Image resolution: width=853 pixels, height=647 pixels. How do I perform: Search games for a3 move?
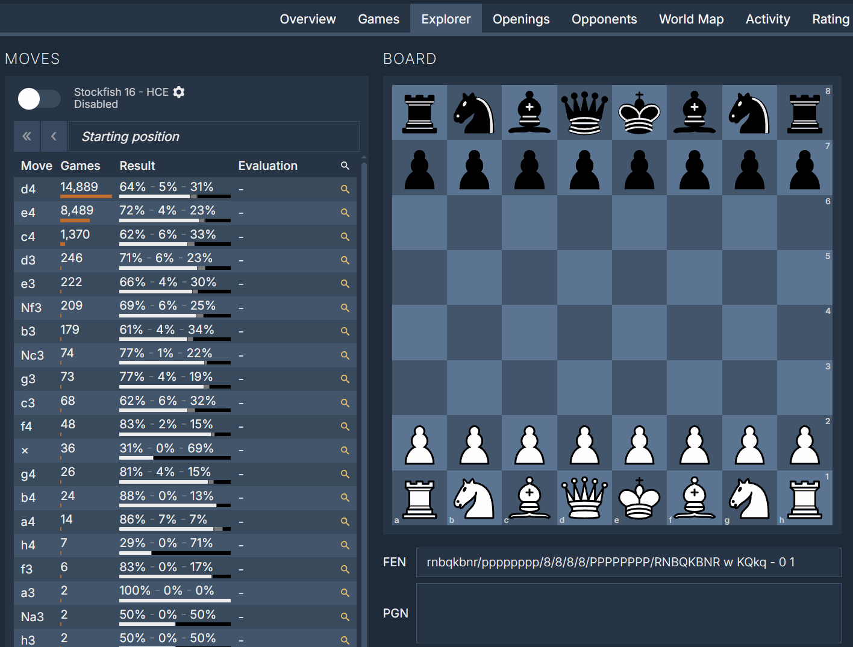coord(345,593)
